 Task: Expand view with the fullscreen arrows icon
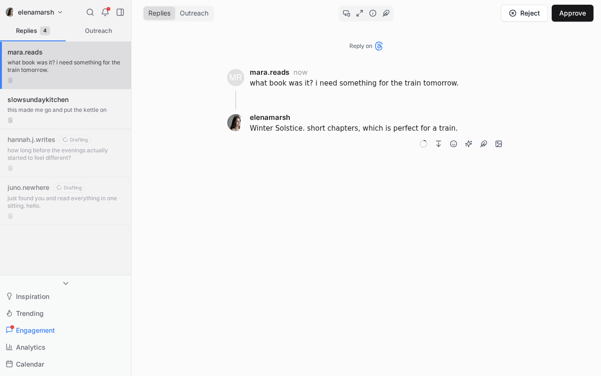[x=360, y=13]
